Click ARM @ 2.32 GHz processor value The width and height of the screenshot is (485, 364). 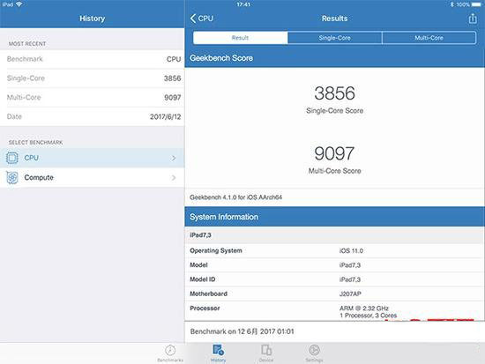pos(363,308)
